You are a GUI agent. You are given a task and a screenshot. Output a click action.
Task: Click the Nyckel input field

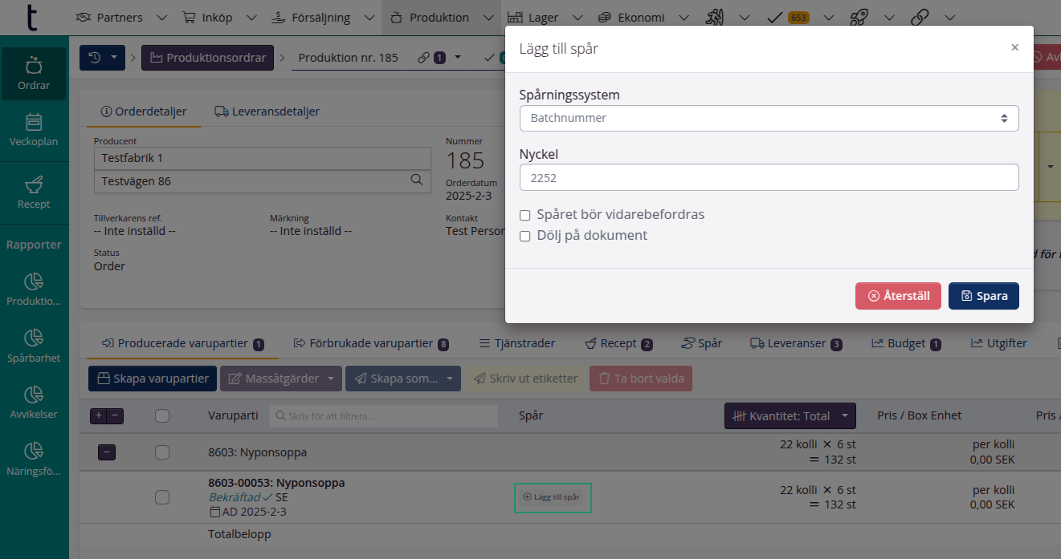(769, 177)
